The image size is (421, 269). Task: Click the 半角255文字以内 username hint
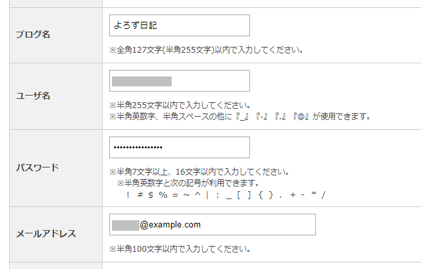[179, 105]
